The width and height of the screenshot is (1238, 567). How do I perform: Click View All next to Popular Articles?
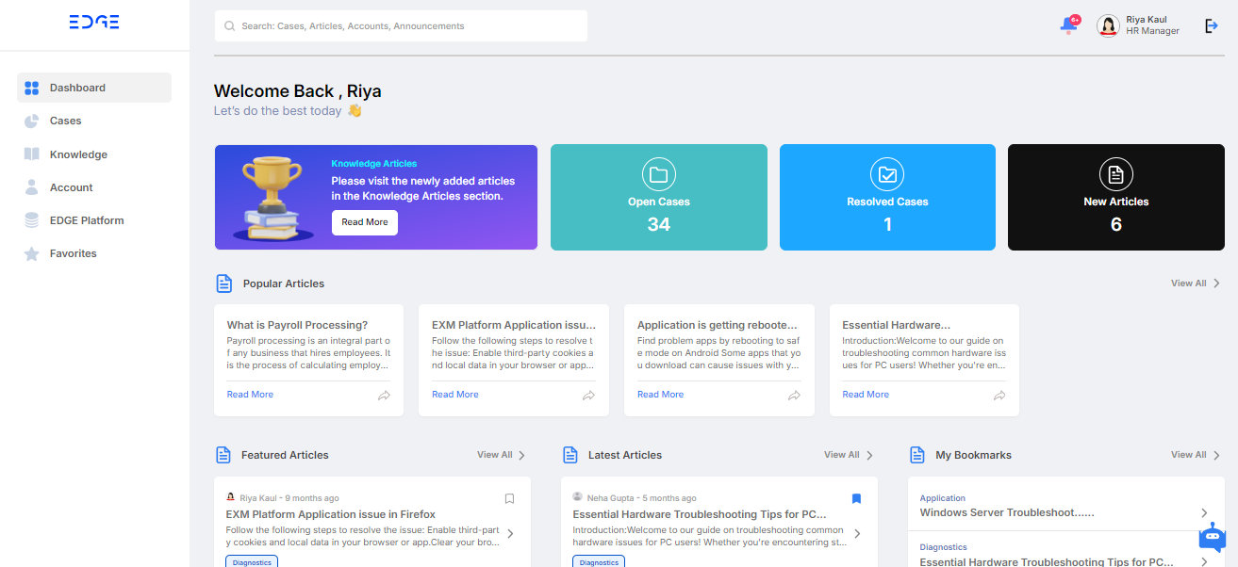(x=1191, y=283)
